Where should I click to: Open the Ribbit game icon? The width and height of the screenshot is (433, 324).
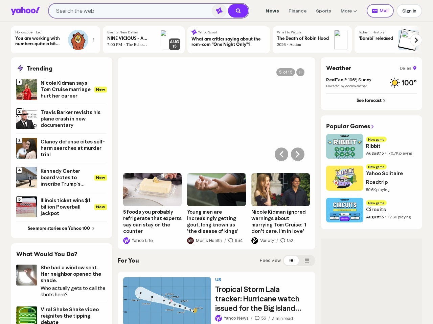coord(345,146)
